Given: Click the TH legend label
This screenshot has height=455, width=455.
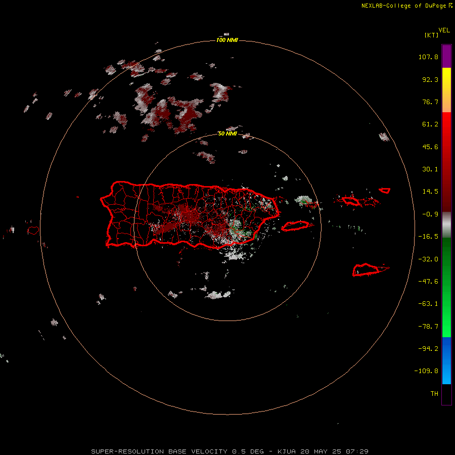Looking at the screenshot, I should point(434,394).
